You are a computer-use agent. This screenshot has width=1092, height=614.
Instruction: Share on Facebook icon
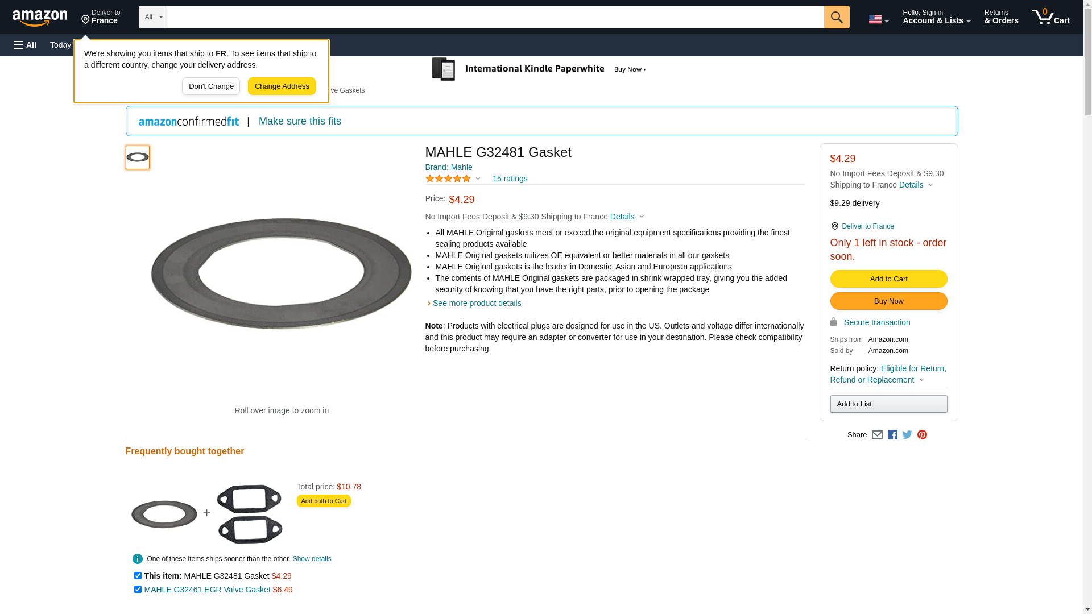tap(892, 435)
